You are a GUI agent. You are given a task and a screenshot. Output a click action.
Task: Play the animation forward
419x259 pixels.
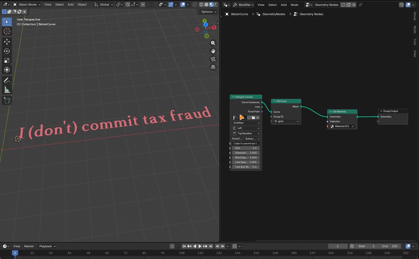click(200, 246)
